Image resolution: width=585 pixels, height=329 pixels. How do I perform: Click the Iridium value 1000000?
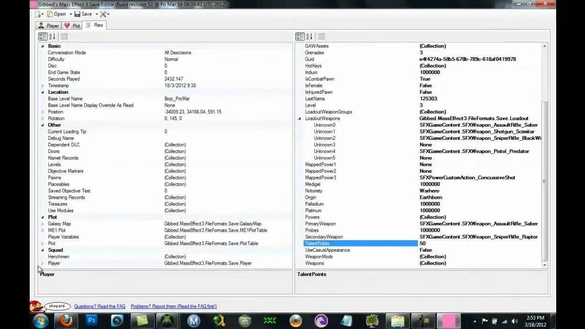click(430, 72)
